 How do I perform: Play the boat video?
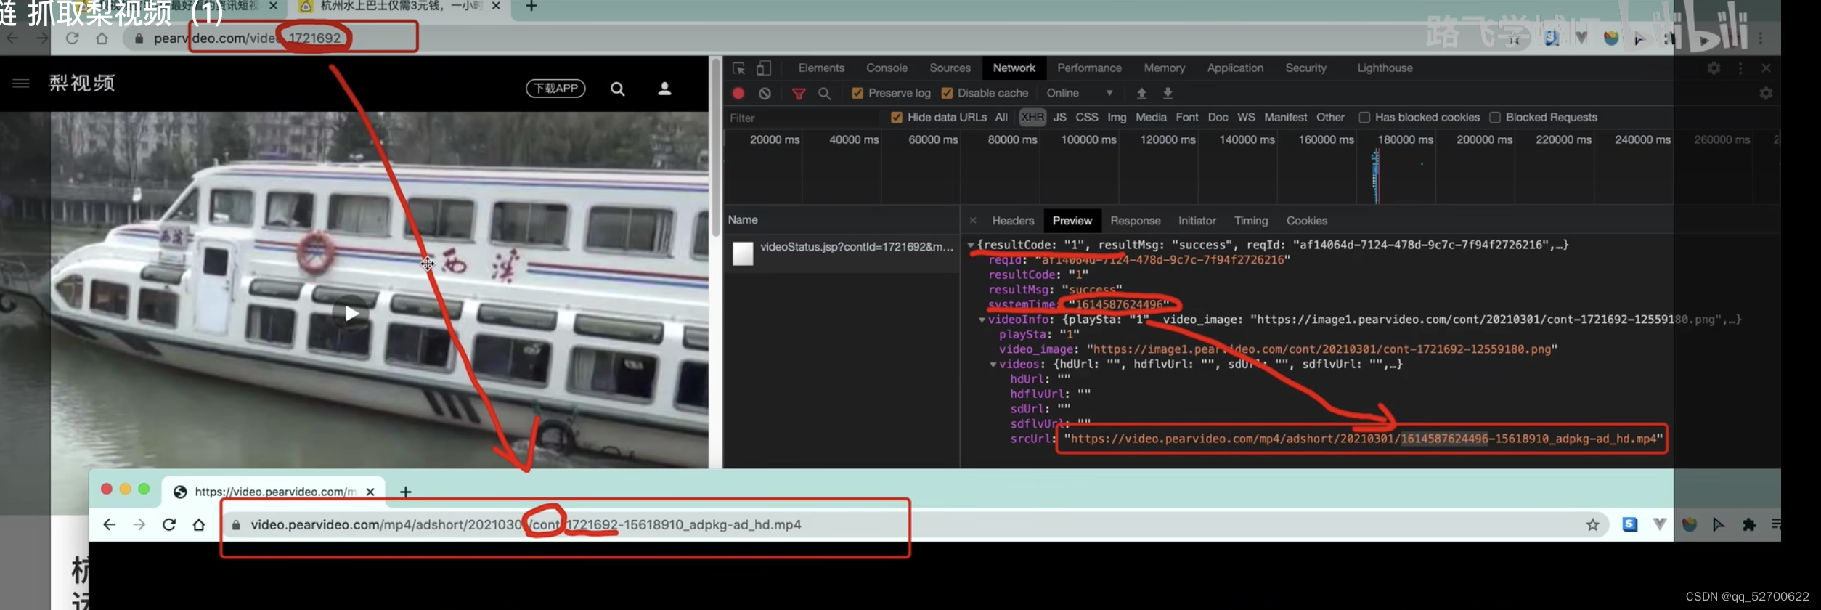point(351,313)
